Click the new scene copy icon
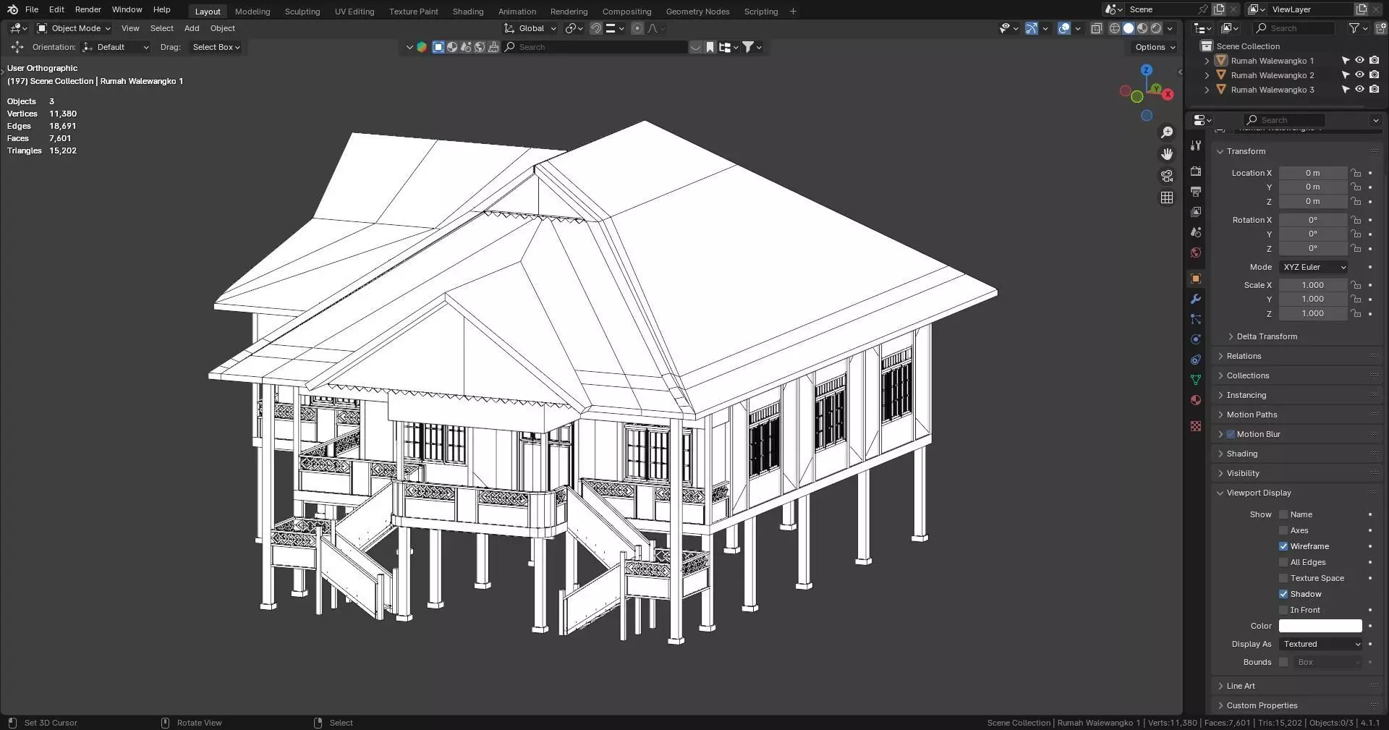The image size is (1389, 730). point(1219,9)
